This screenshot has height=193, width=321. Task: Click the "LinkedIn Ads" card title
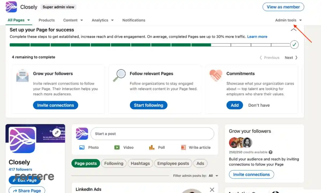click(88, 189)
